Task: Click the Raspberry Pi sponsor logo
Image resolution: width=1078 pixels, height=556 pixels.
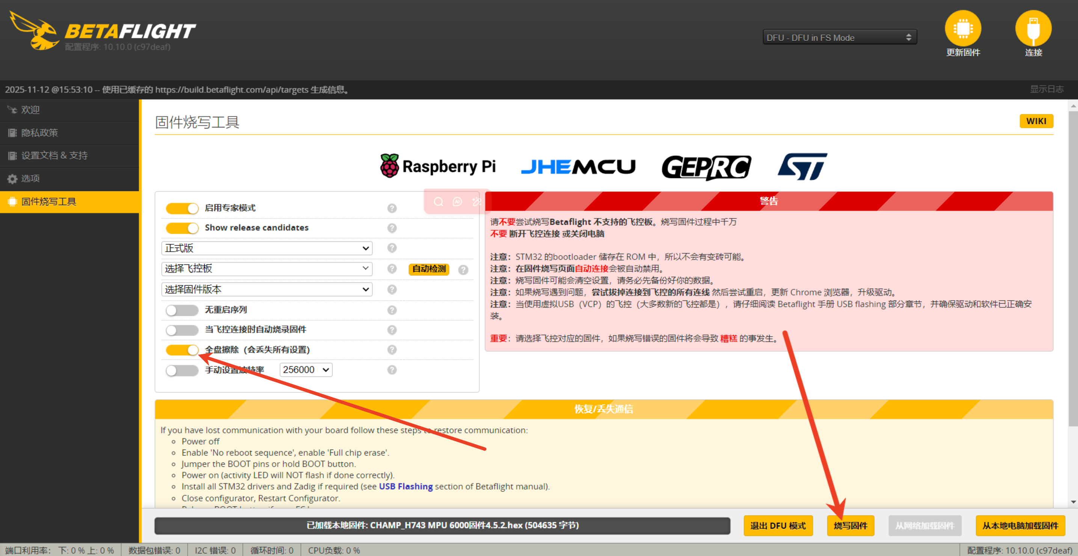Action: 438,166
